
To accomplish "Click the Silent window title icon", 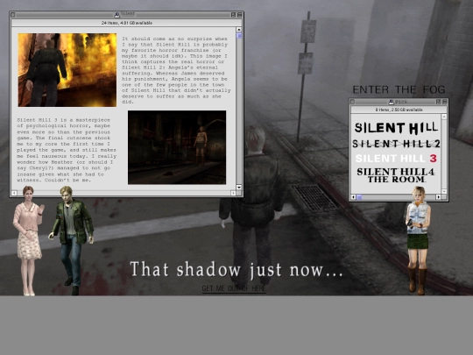I will (x=117, y=14).
